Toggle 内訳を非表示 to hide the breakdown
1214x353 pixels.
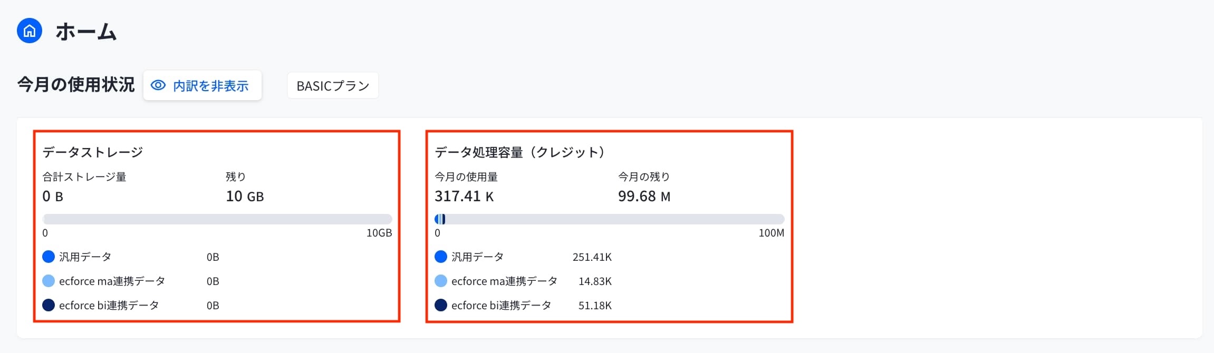coord(203,85)
